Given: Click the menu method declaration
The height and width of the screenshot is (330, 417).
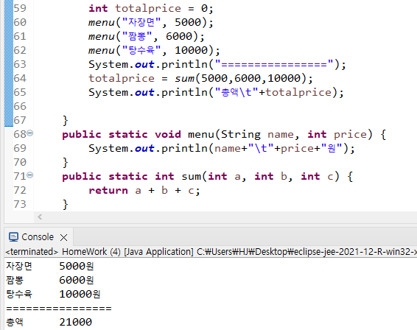Looking at the screenshot, I should pos(224,135).
